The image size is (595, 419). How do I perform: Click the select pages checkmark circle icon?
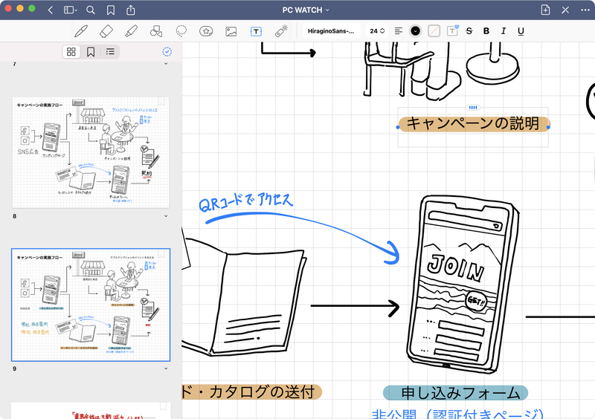click(167, 51)
